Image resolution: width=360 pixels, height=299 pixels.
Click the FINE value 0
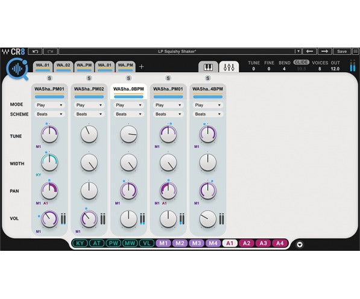269,69
